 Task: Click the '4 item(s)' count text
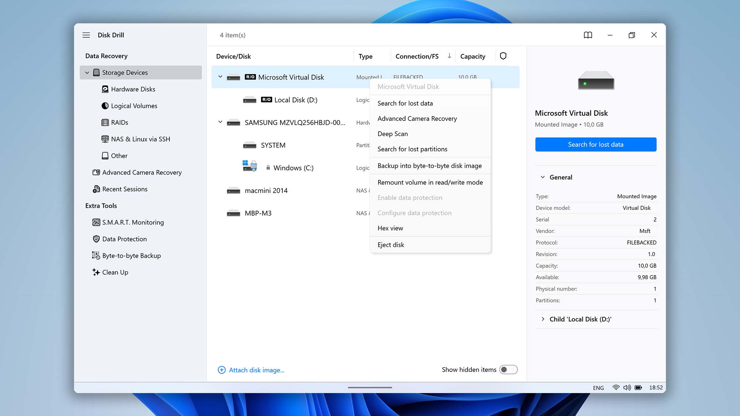(232, 35)
